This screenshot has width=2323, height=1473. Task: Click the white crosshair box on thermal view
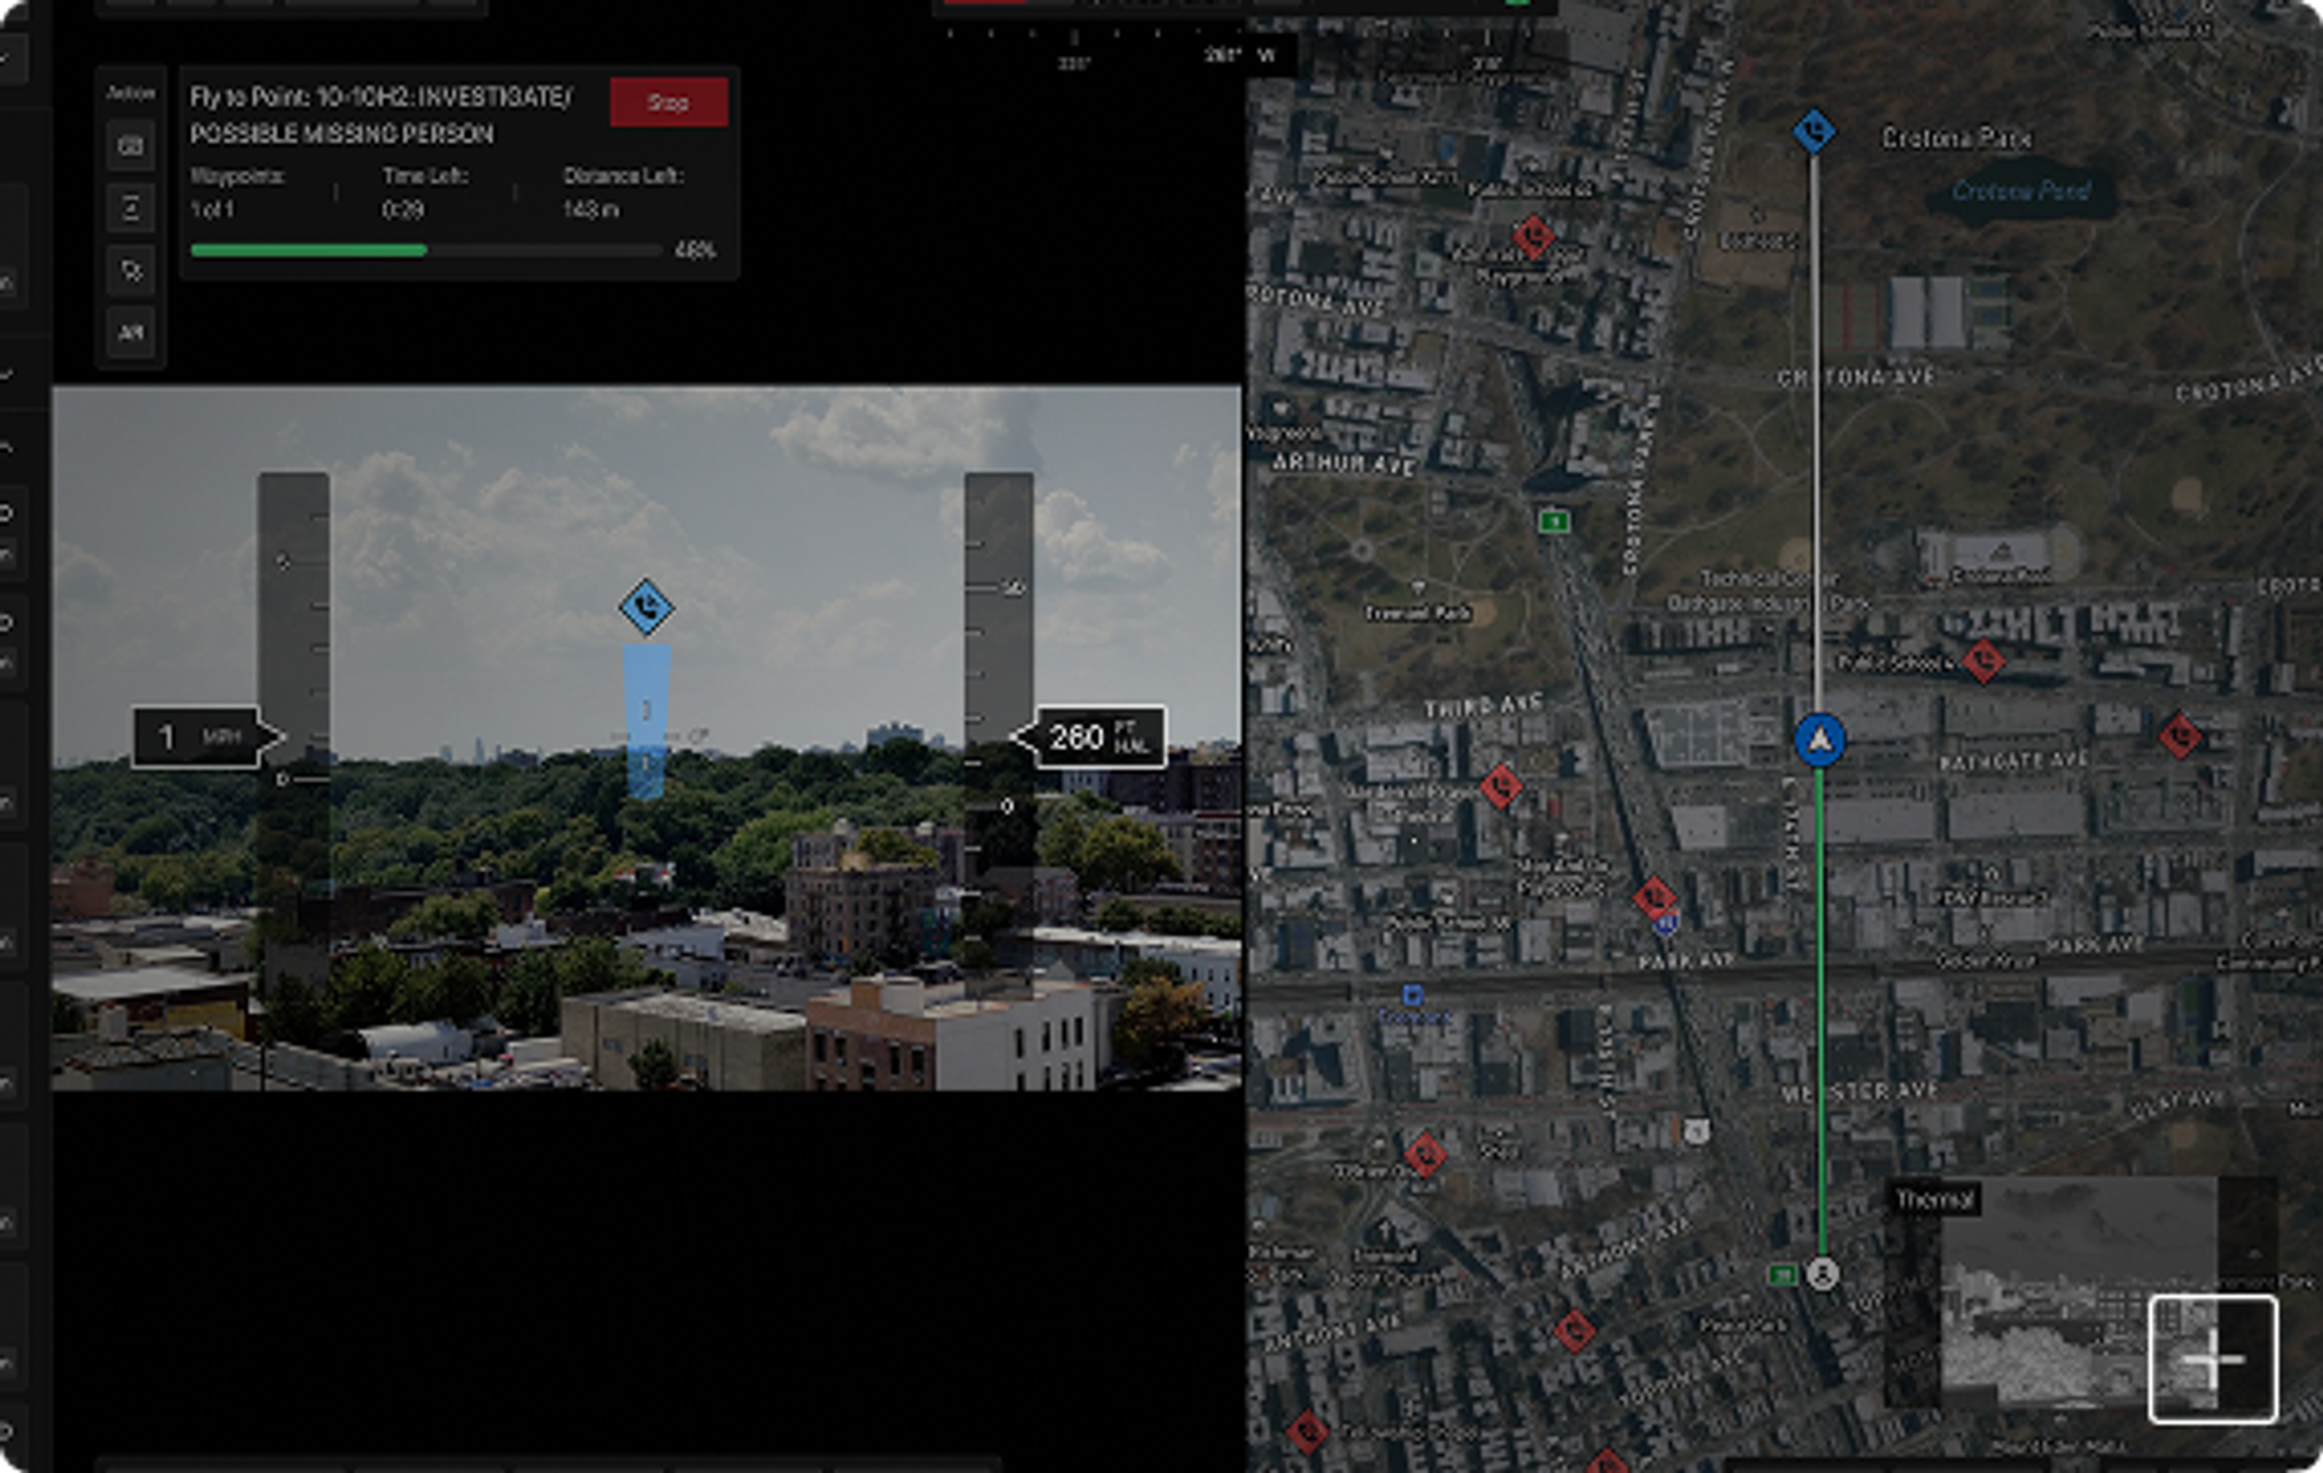(2213, 1360)
